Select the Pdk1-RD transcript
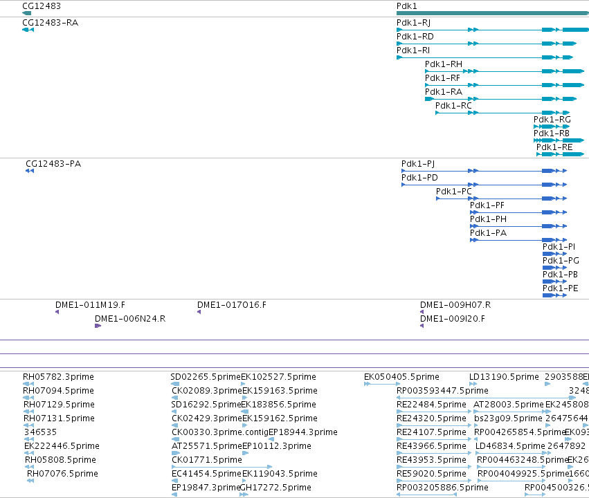 click(x=487, y=44)
